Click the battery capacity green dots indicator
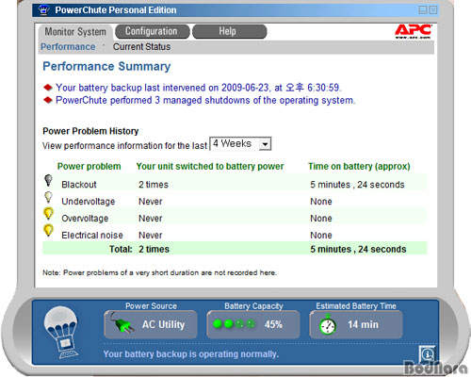 234,324
